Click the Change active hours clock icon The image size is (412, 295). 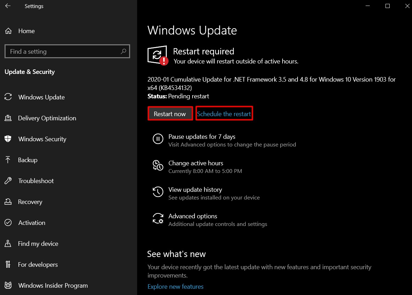[158, 165]
